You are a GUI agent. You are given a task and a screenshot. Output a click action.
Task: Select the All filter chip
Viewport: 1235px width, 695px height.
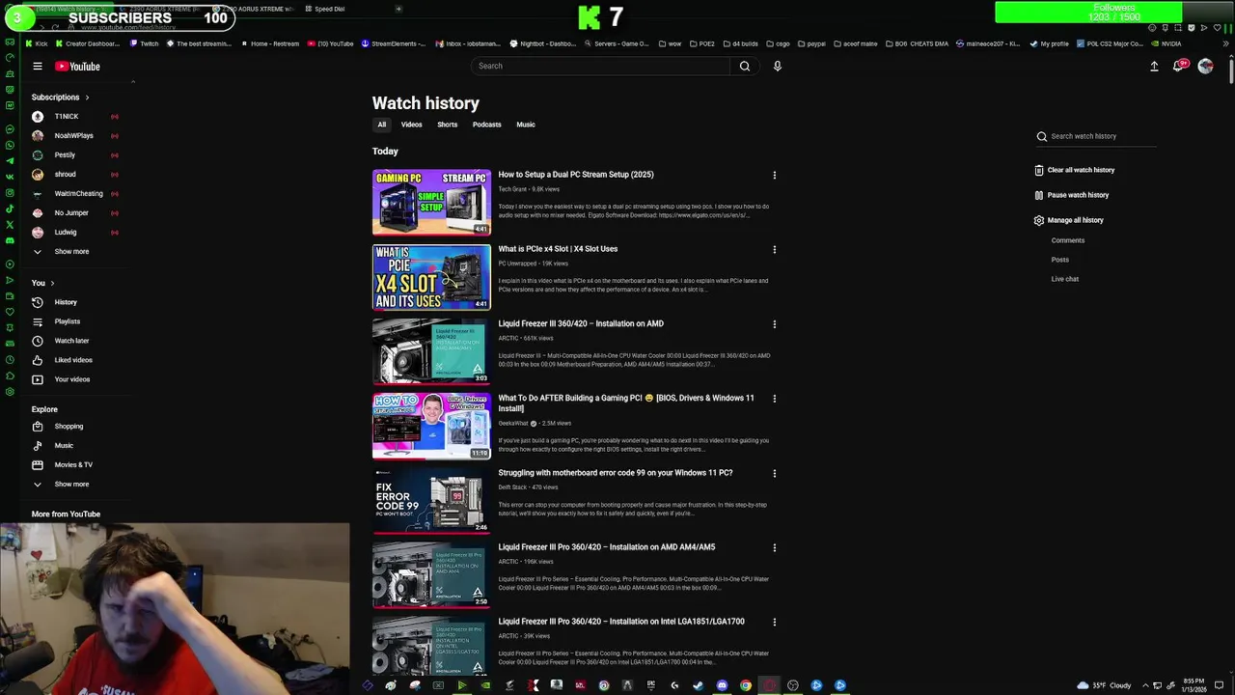381,125
